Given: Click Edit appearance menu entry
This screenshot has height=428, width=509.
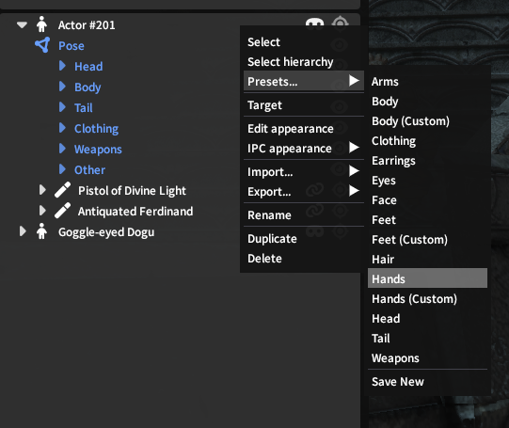Looking at the screenshot, I should click(x=304, y=129).
